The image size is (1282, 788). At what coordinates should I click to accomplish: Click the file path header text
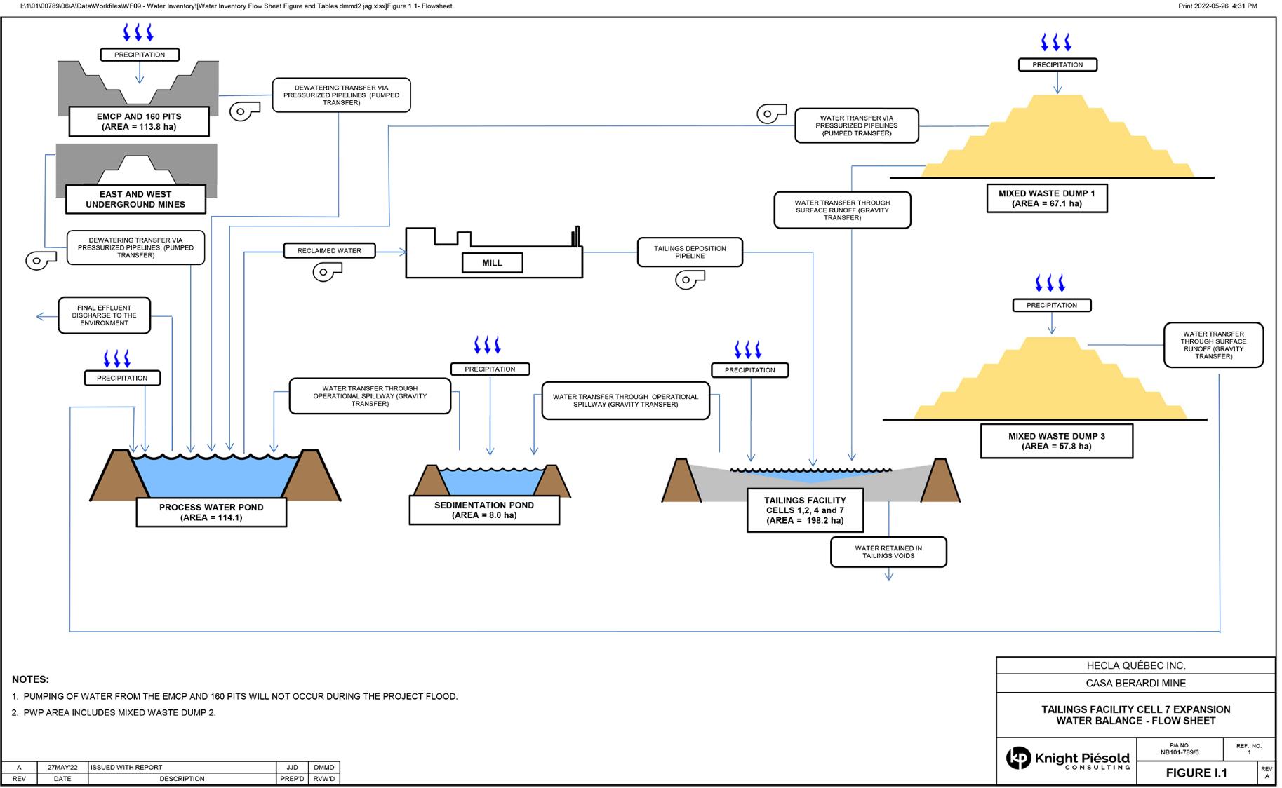(236, 6)
